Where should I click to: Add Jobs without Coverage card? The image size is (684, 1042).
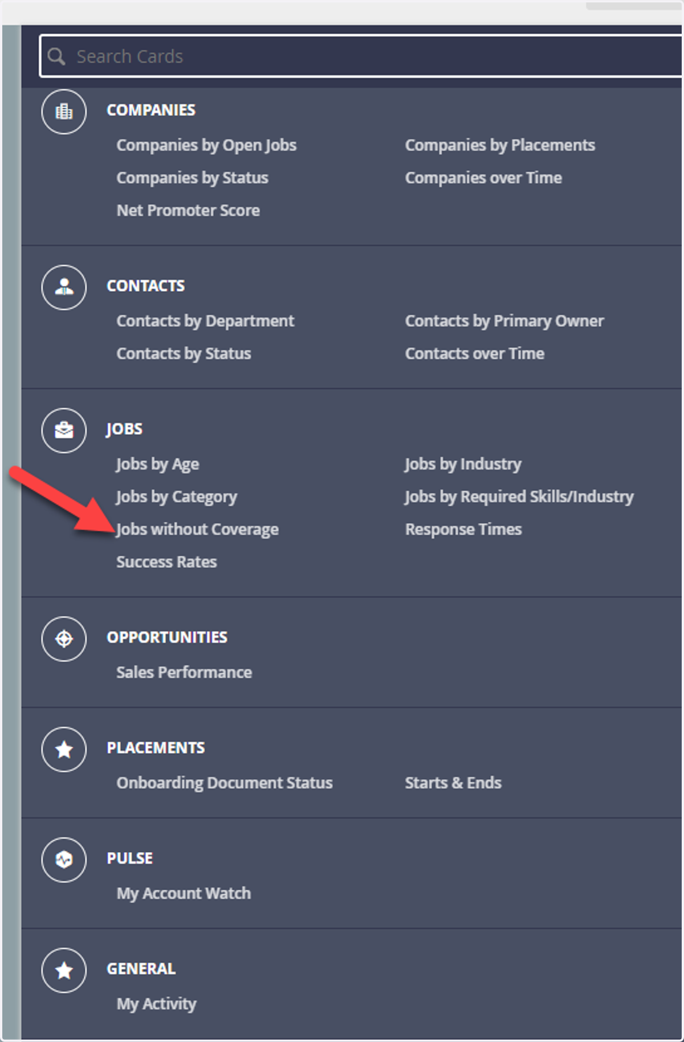pyautogui.click(x=197, y=529)
